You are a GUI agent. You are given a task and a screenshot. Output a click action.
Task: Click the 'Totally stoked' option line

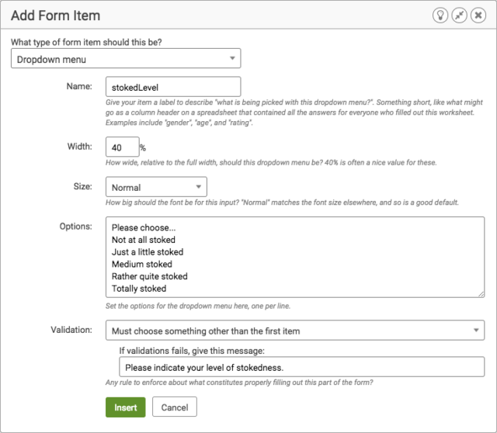point(139,289)
